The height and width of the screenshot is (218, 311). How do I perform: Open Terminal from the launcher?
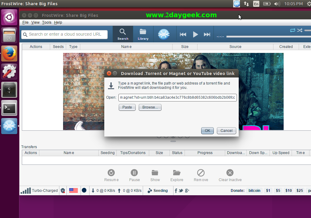click(9, 108)
